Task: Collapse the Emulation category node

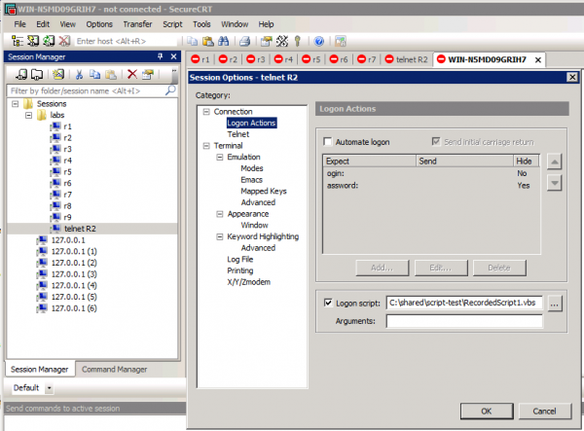Action: pos(219,157)
